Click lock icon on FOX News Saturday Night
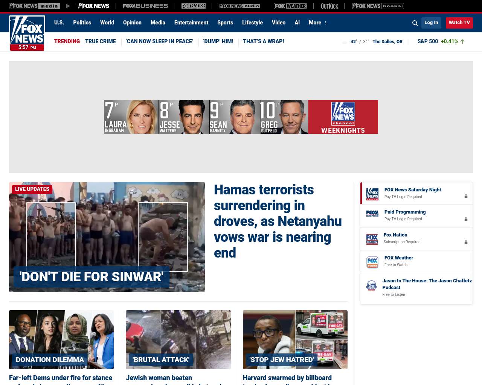The image size is (482, 385). click(x=466, y=196)
